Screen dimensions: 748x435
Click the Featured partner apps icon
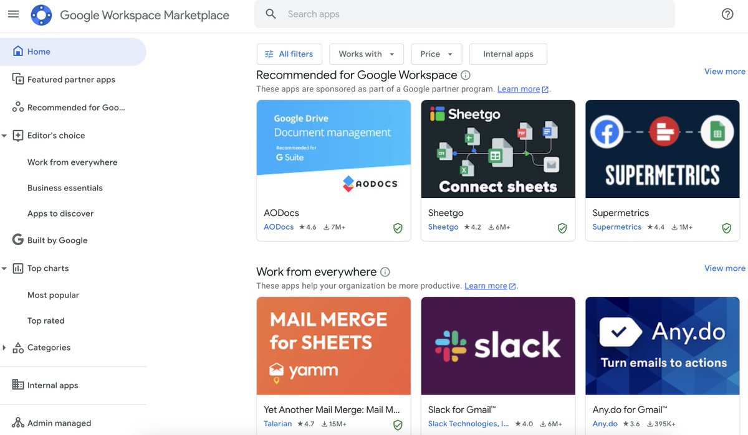18,79
